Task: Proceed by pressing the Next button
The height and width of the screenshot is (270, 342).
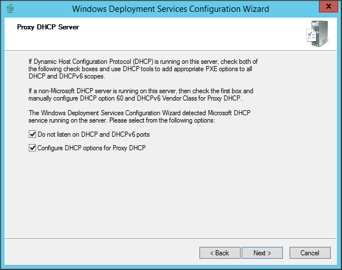Action: [262, 252]
